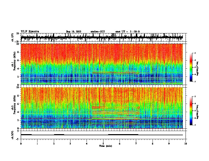Select the "Sep. 10, 2023" date label
Image resolution: width=209 pixels, height=161 pixels.
click(x=74, y=32)
